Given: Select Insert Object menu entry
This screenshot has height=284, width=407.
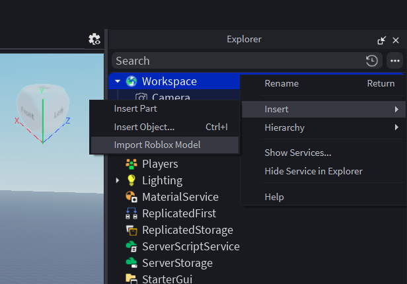Looking at the screenshot, I should click(145, 127).
